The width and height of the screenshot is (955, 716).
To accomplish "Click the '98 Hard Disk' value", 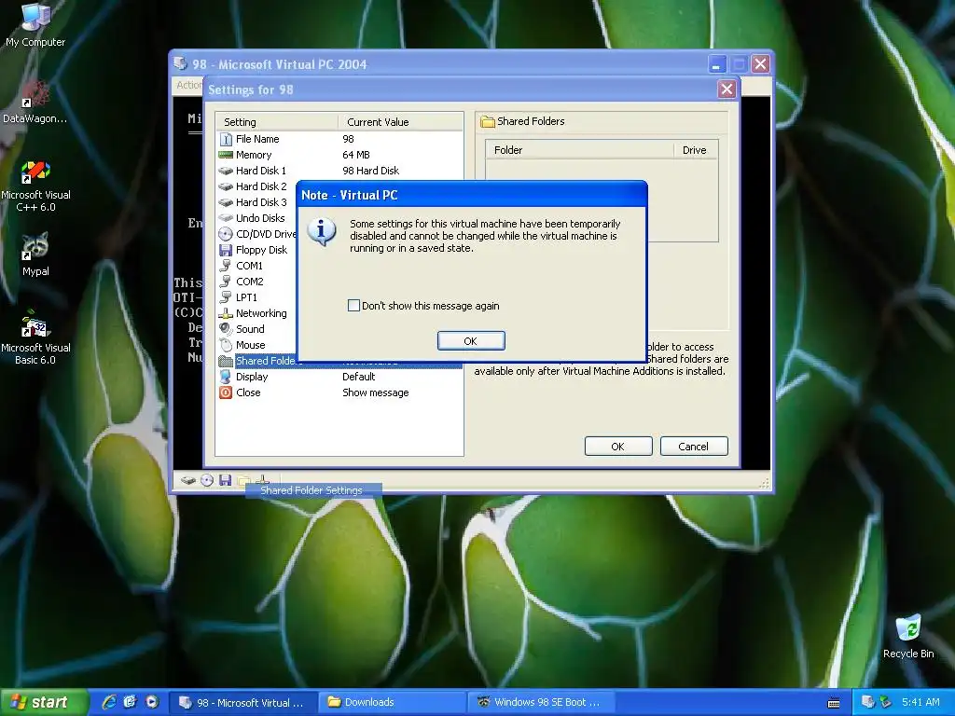I will pos(371,171).
